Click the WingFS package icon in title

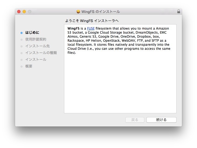click(x=78, y=12)
